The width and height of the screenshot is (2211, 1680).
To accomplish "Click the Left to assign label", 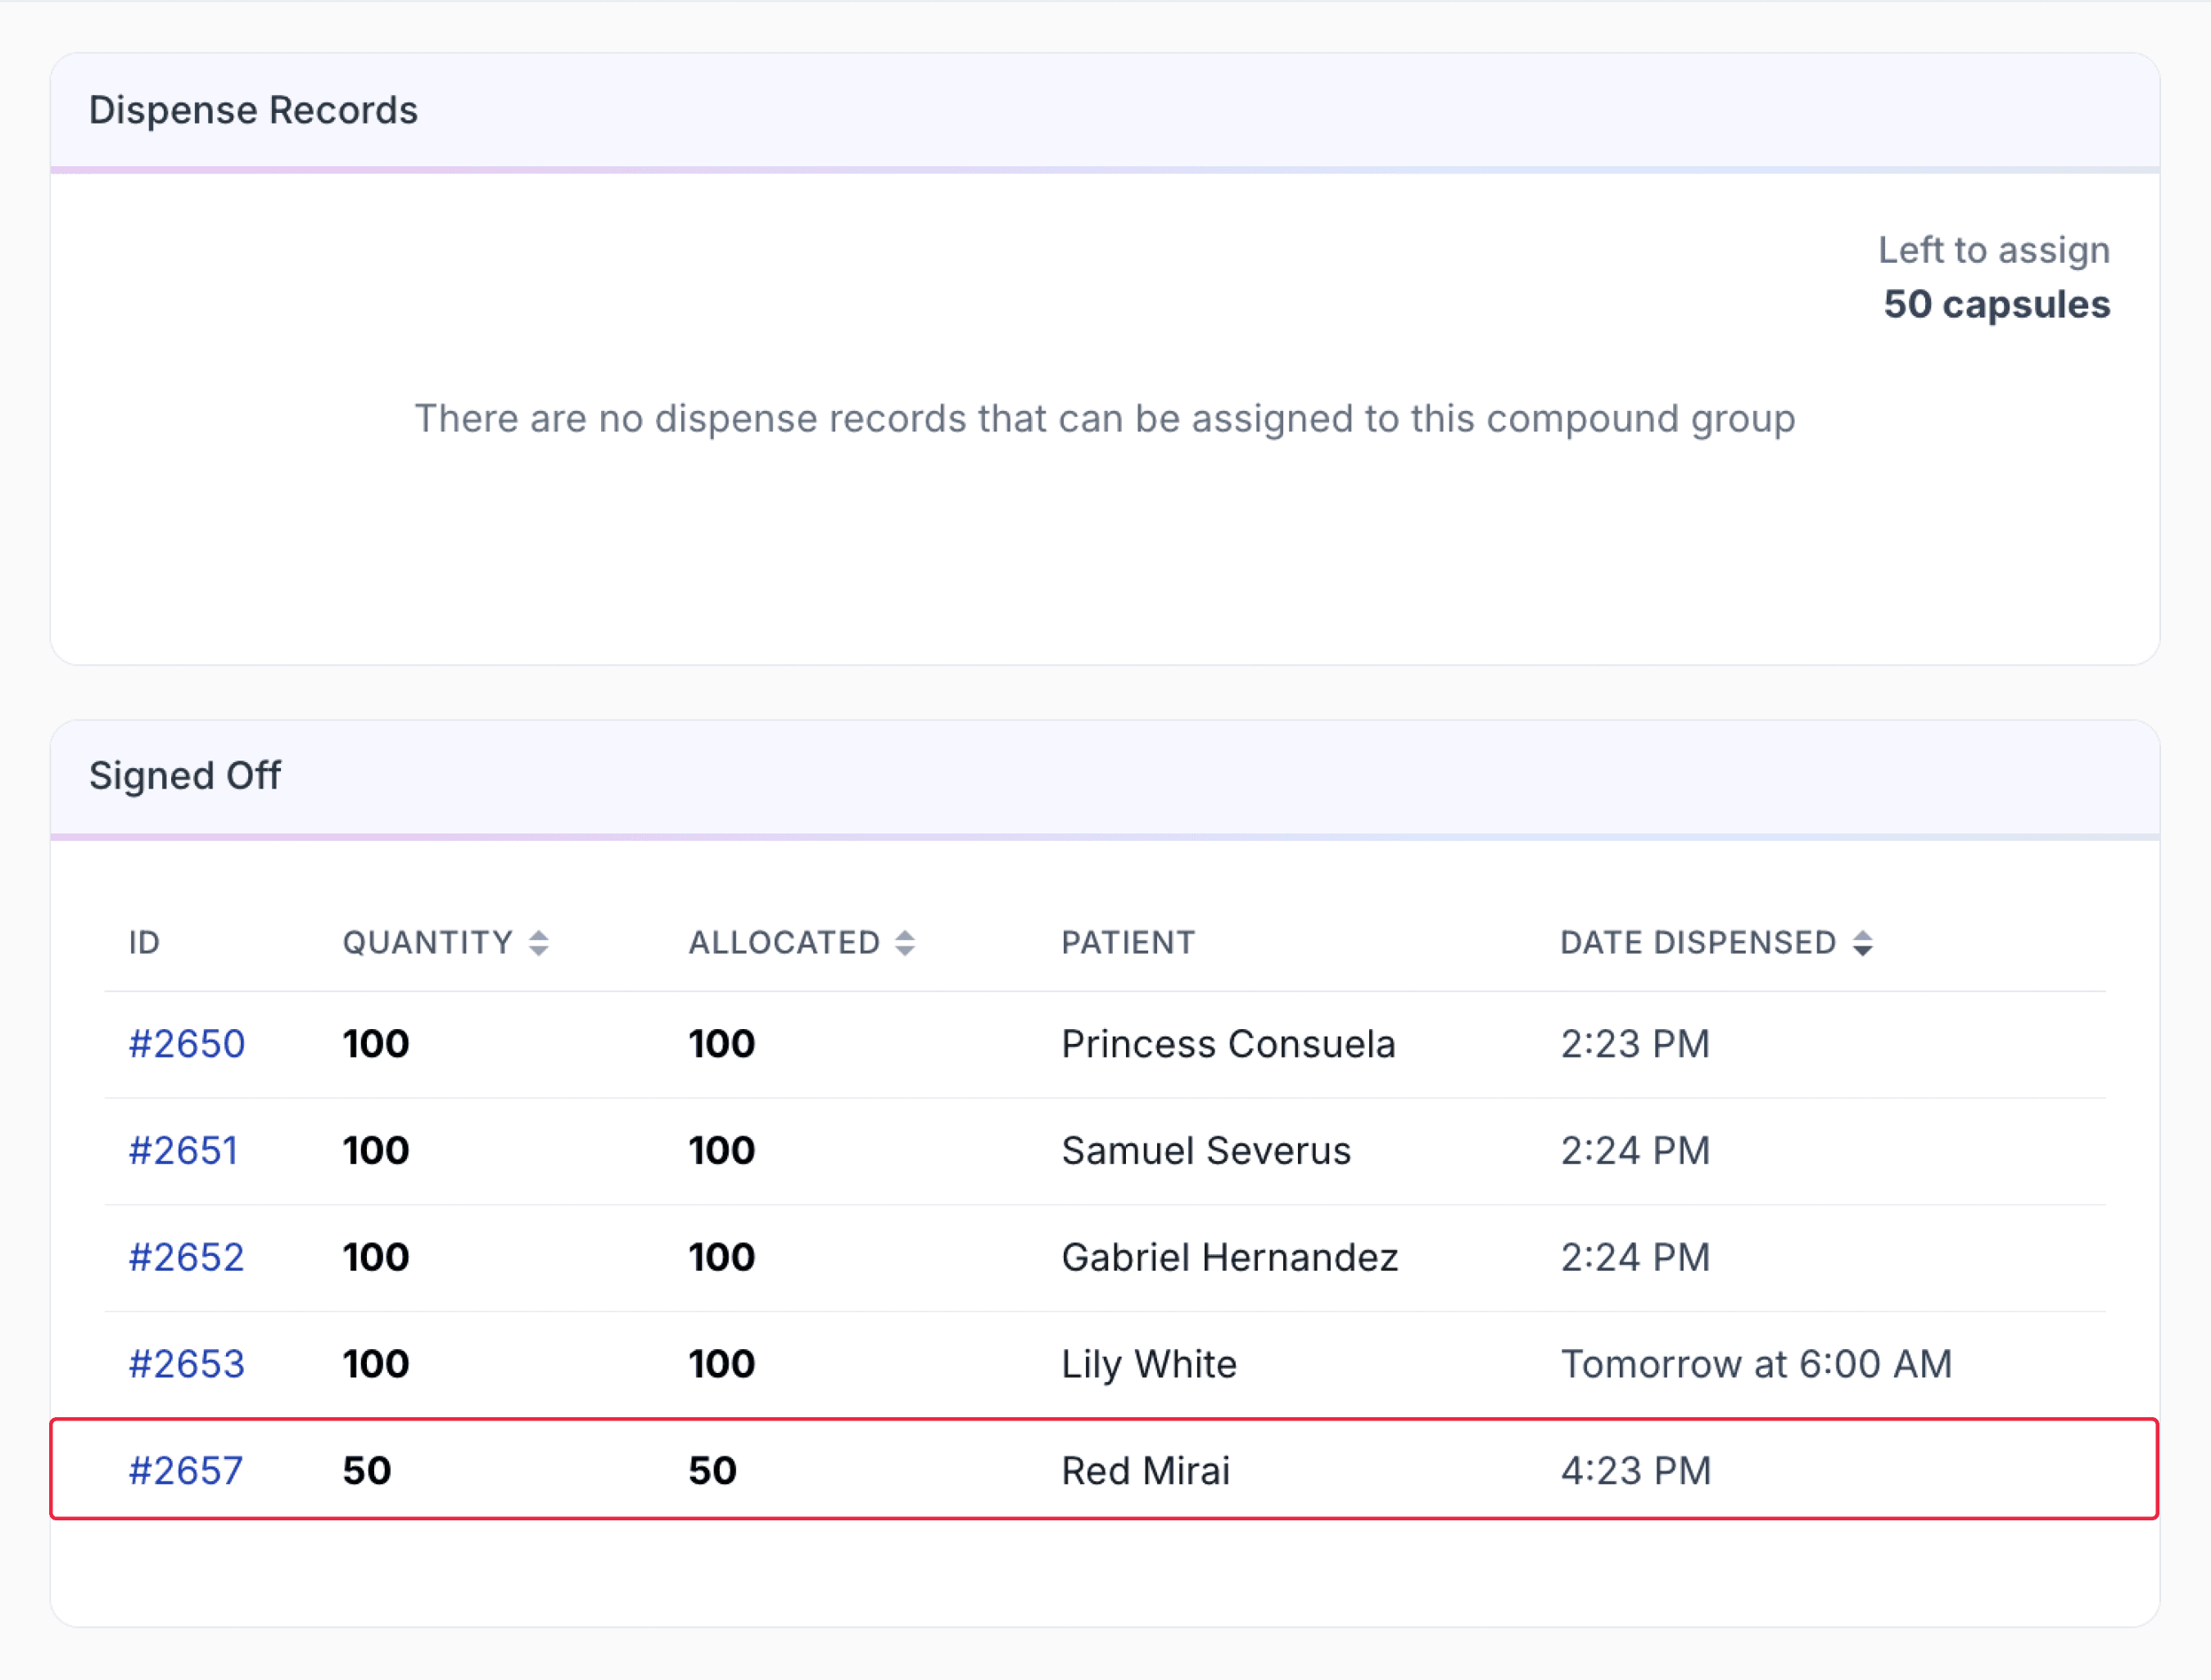I will [1994, 250].
